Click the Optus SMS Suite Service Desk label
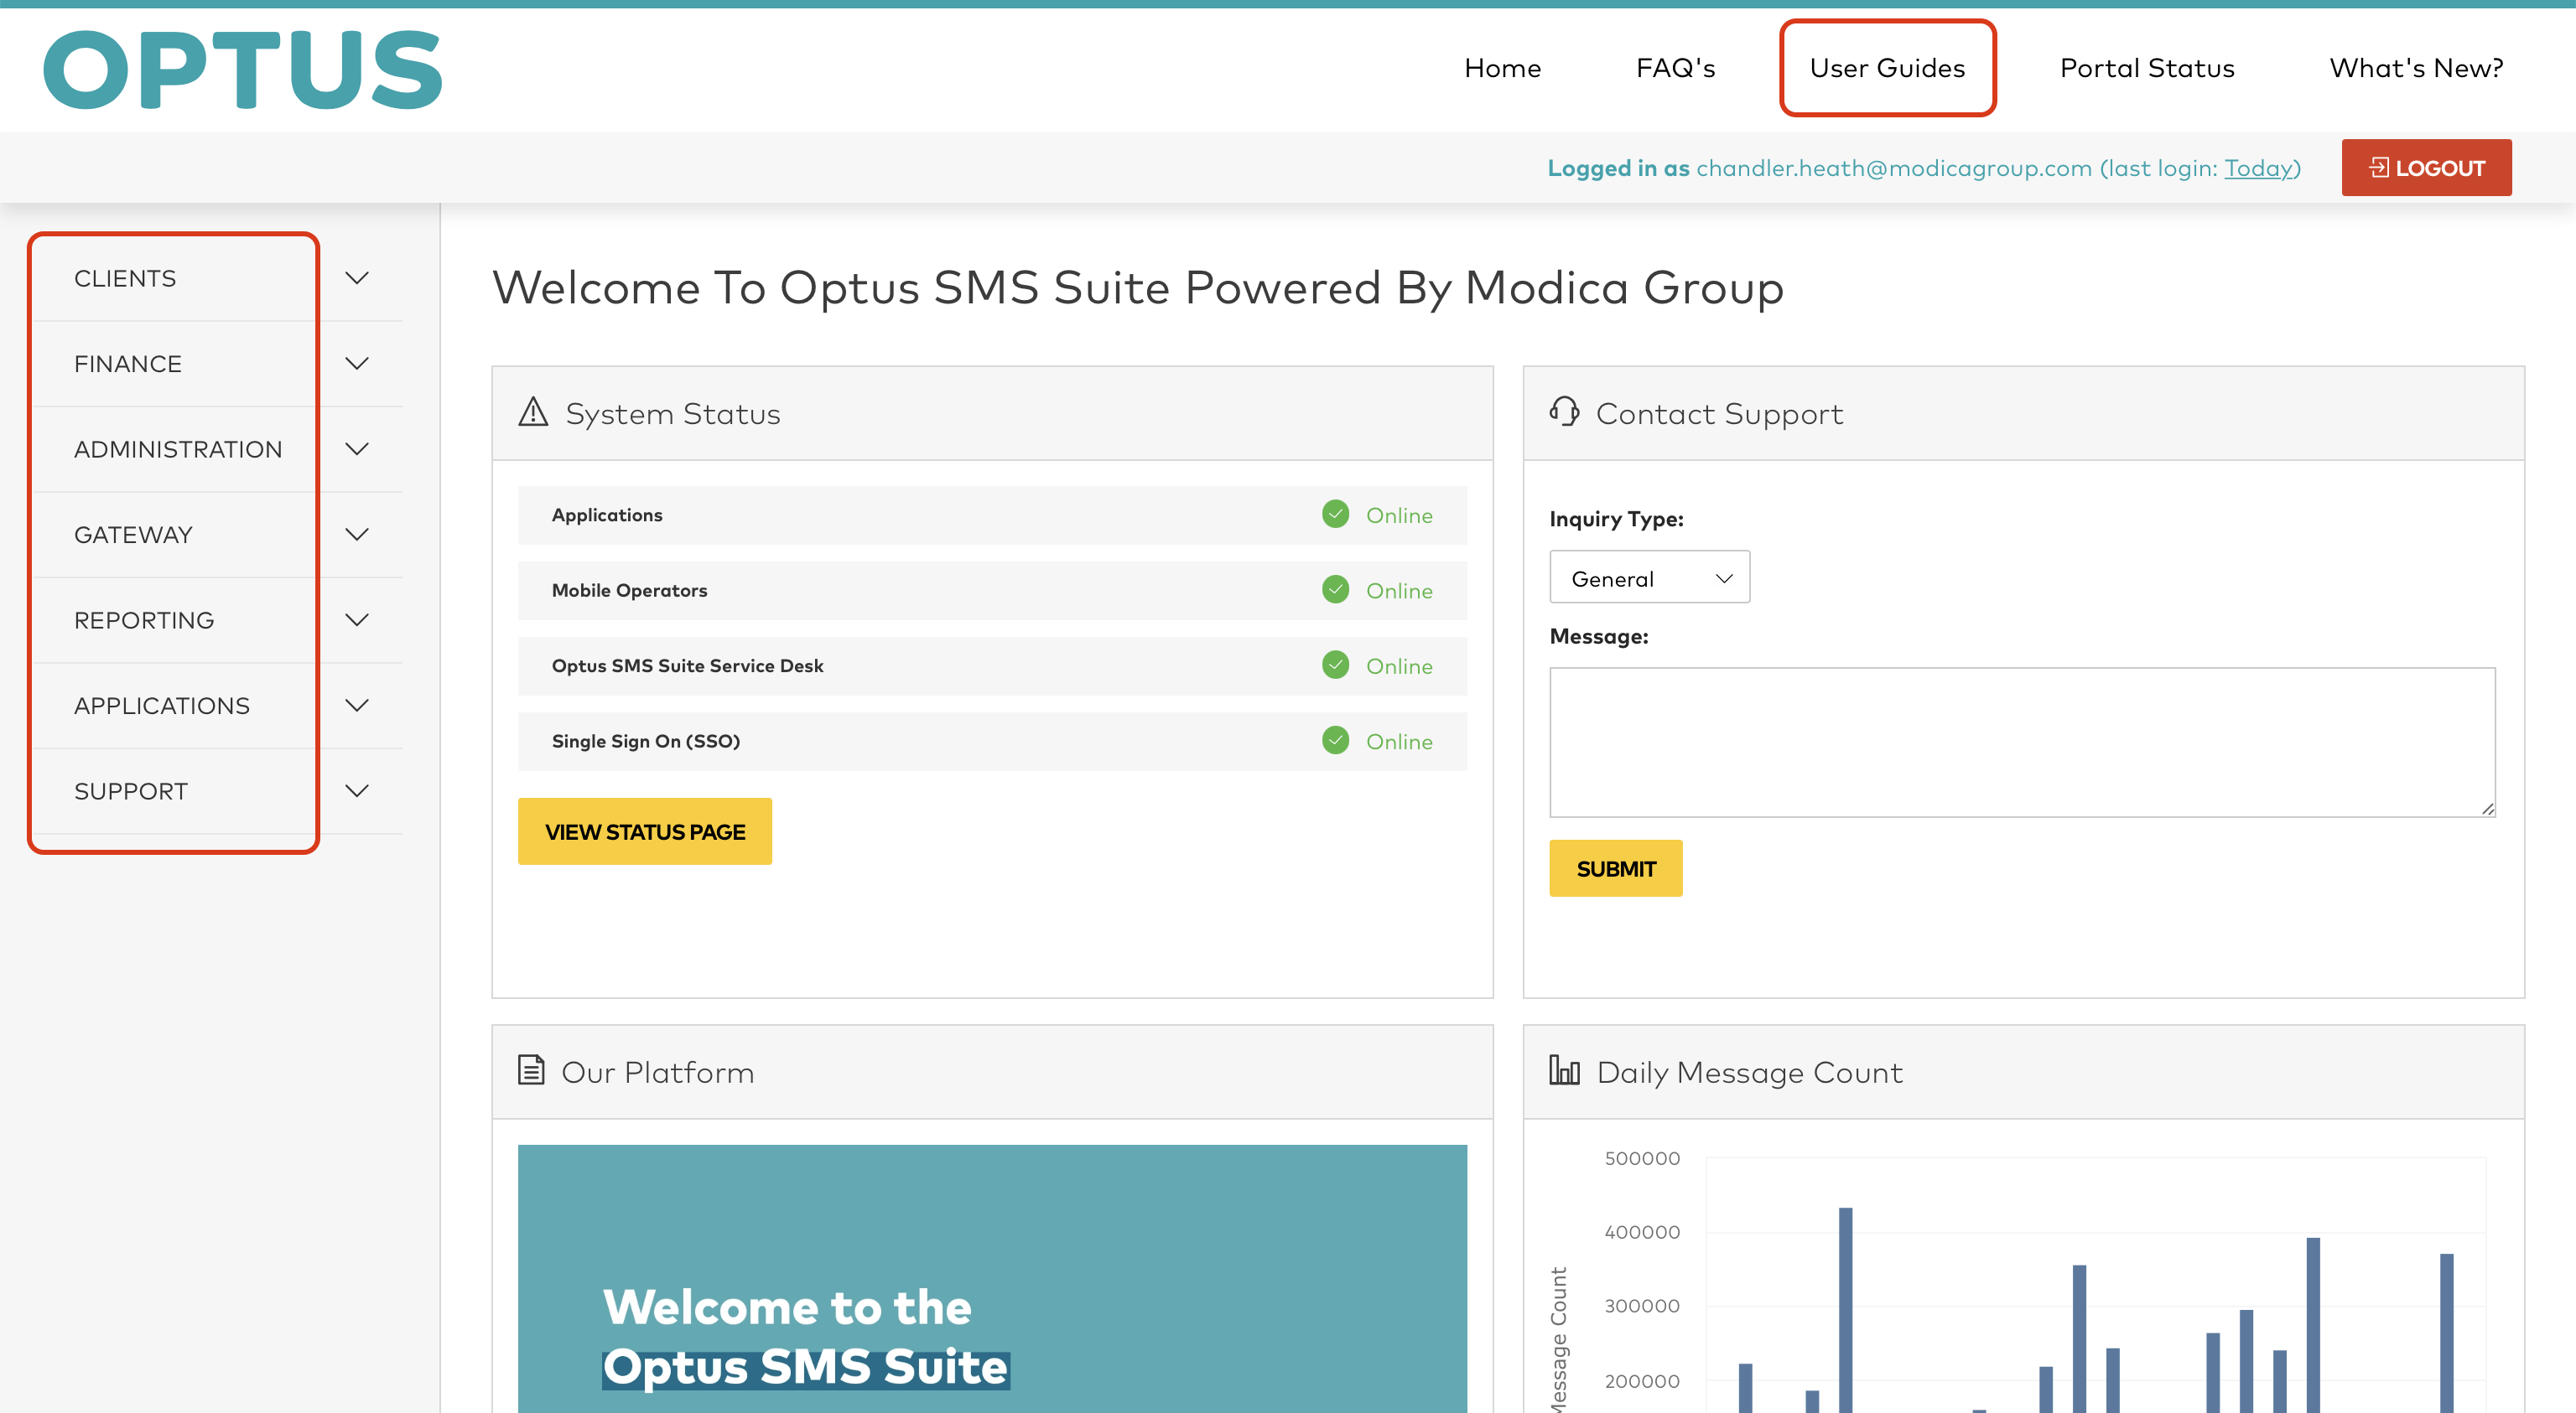 pyautogui.click(x=687, y=665)
